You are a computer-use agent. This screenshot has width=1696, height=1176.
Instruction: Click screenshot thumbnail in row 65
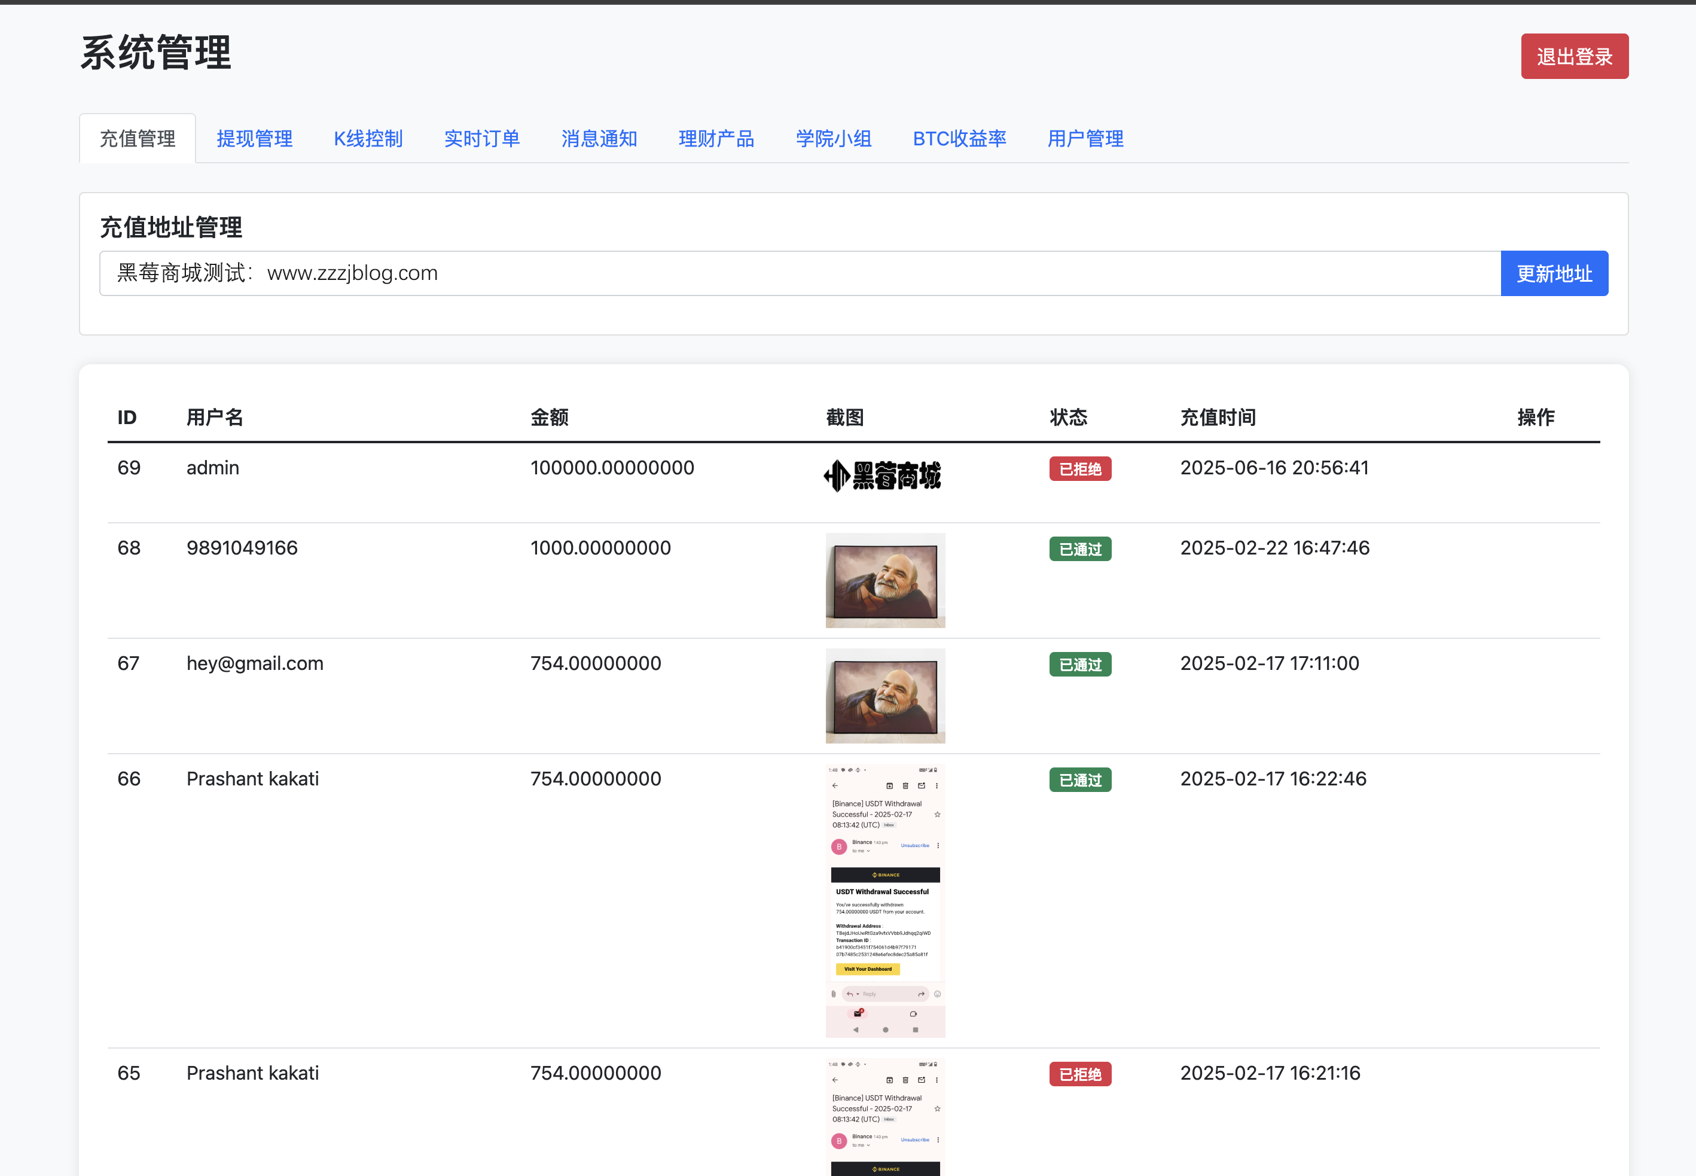click(885, 1120)
